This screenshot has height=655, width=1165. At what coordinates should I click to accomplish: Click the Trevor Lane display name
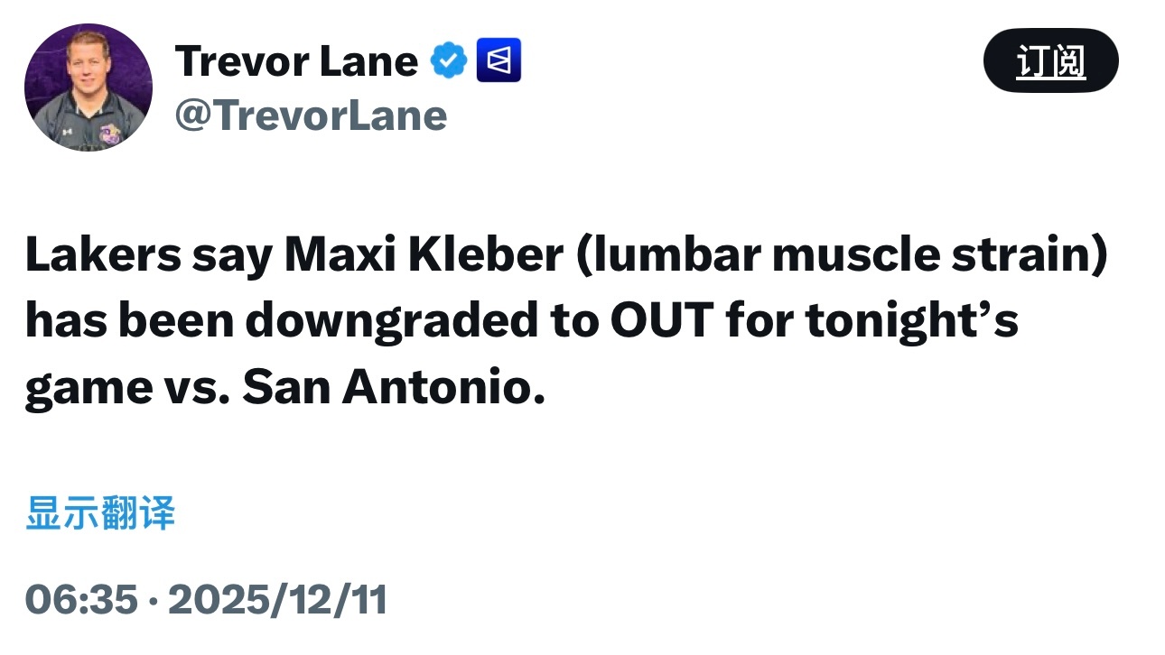coord(296,61)
